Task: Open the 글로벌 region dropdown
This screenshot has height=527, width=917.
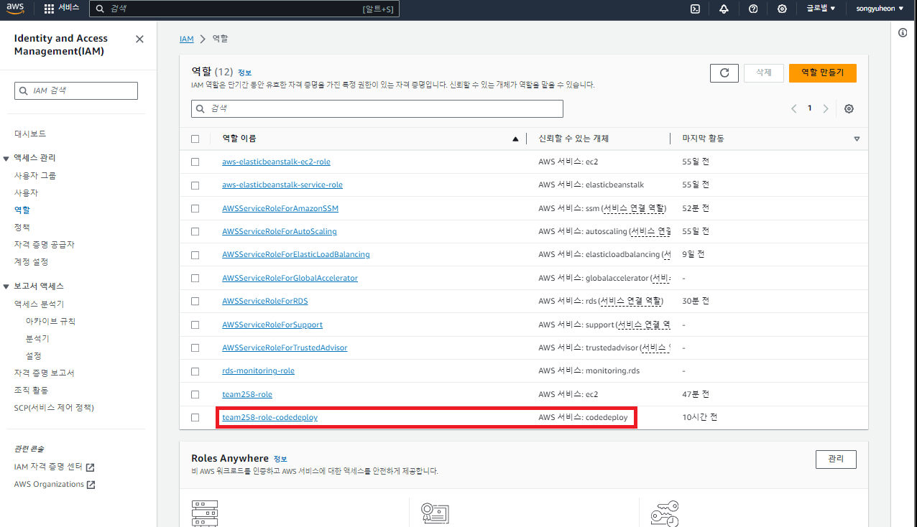Action: point(821,9)
